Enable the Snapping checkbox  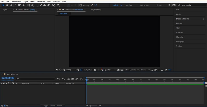click(81, 5)
